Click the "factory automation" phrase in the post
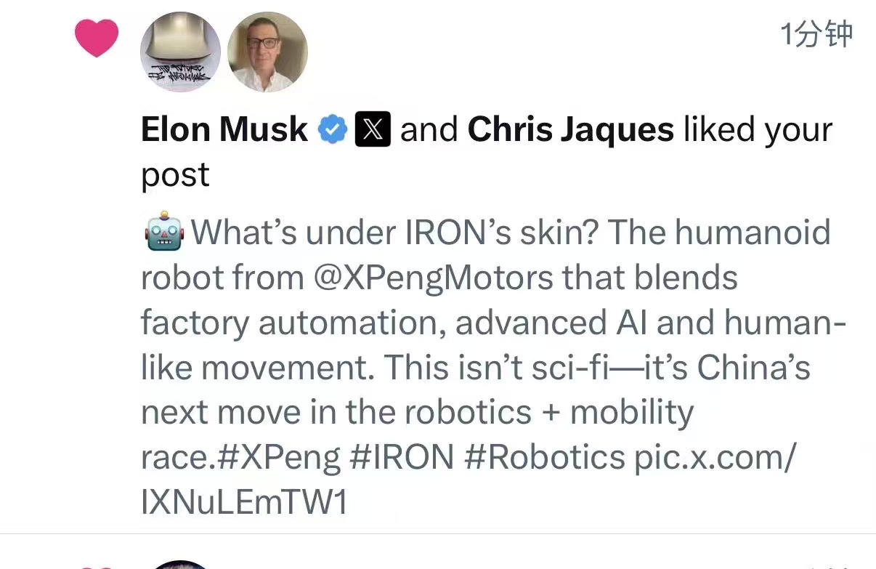 (293, 323)
